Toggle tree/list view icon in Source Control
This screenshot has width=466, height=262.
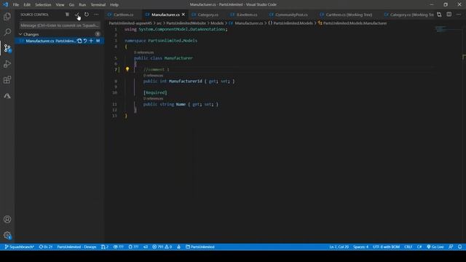pyautogui.click(x=67, y=15)
